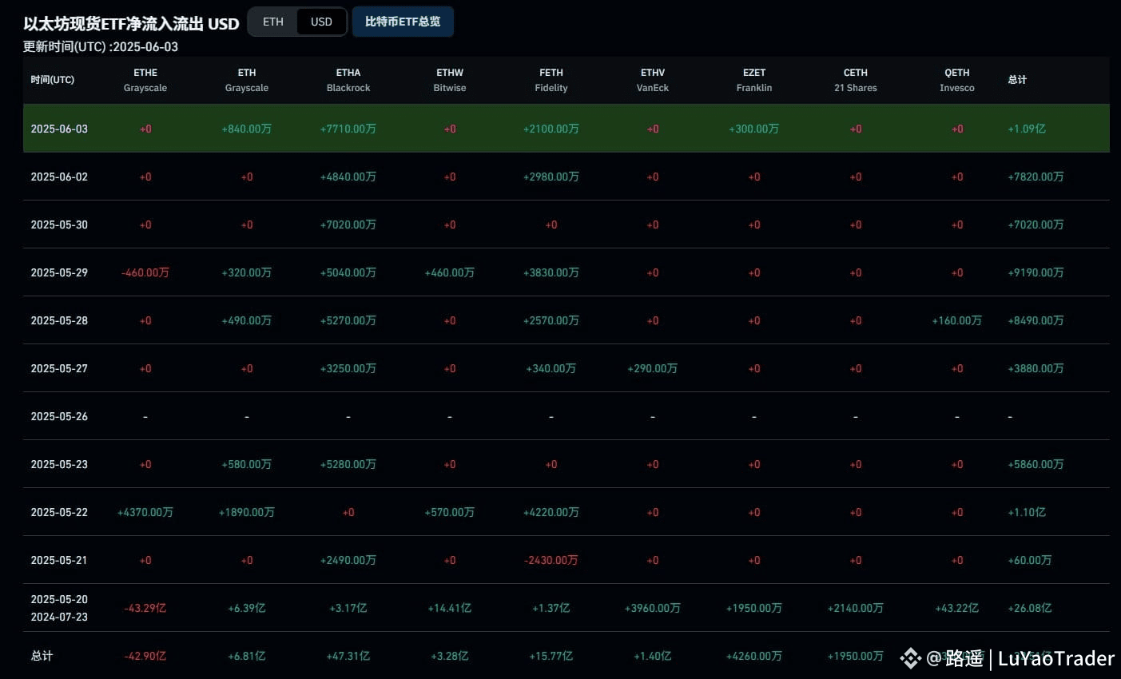Click +490.00万 in the 2025-05-28 row

coord(247,320)
